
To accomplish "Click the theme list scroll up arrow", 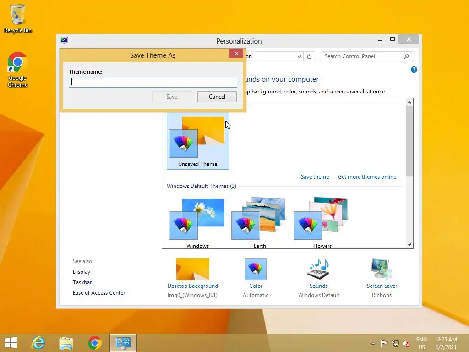I will tap(409, 102).
